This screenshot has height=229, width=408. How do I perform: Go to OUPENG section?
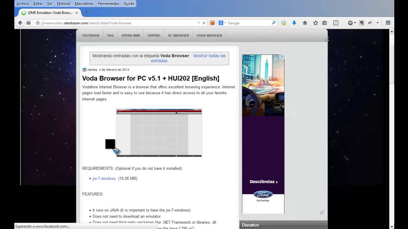tap(154, 35)
